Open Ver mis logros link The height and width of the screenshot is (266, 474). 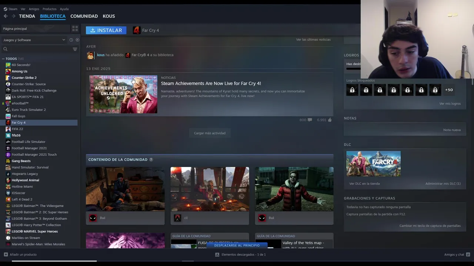[450, 103]
